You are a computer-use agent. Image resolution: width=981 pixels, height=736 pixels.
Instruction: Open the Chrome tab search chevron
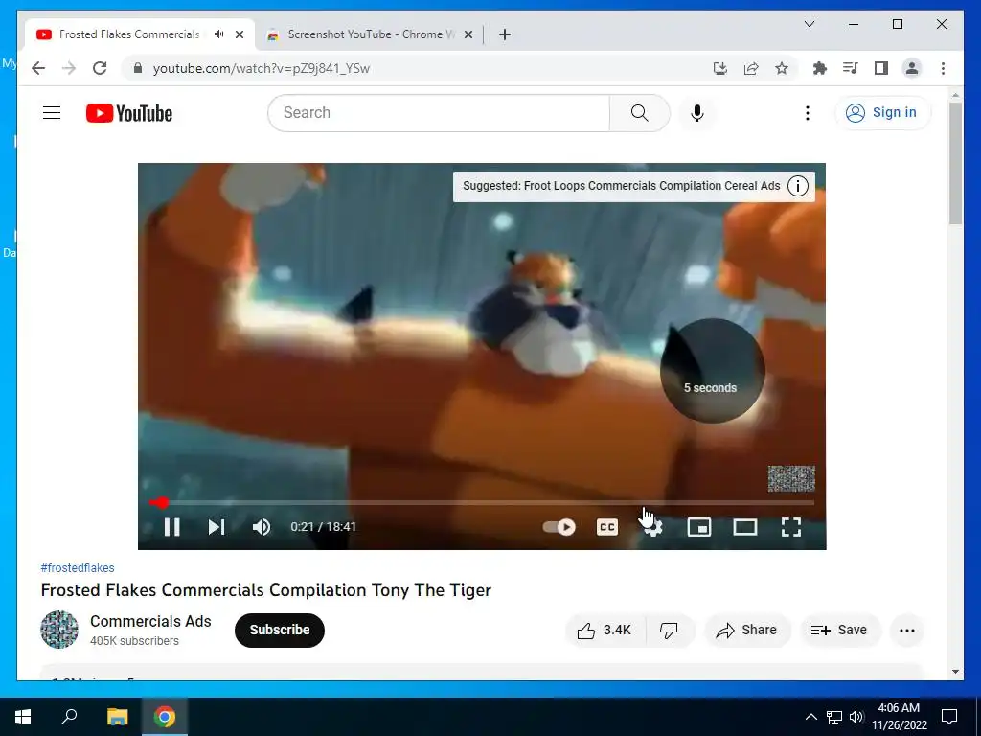[x=809, y=24]
